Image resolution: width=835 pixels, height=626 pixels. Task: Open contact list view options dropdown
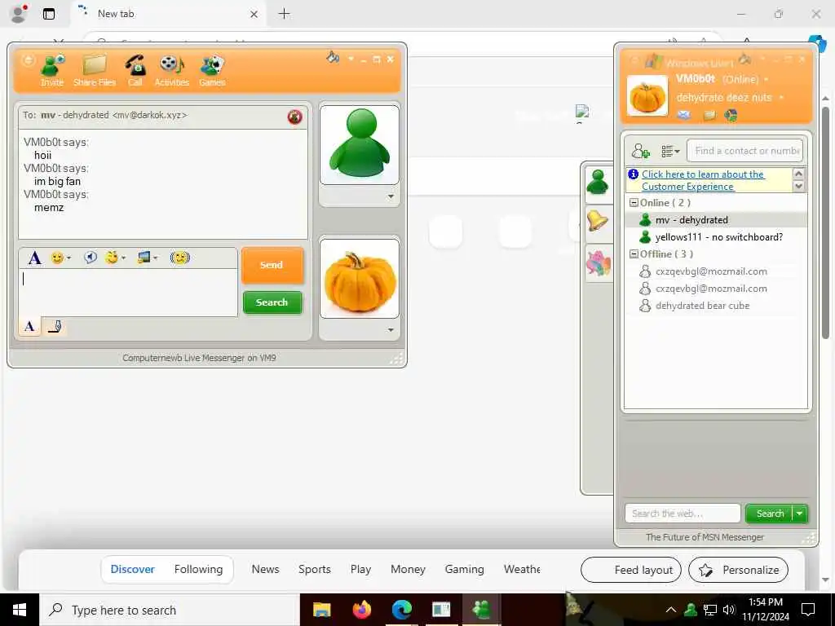pyautogui.click(x=670, y=152)
